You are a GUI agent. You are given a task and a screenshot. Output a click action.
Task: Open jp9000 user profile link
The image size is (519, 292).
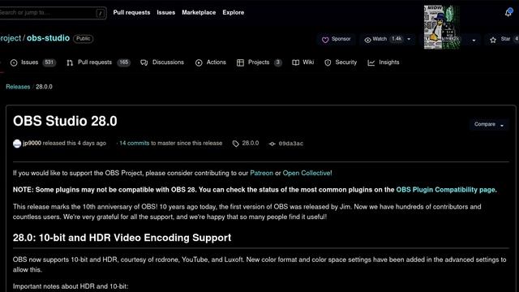[x=32, y=143]
